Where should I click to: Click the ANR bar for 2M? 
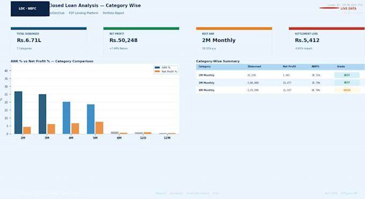pos(18,113)
